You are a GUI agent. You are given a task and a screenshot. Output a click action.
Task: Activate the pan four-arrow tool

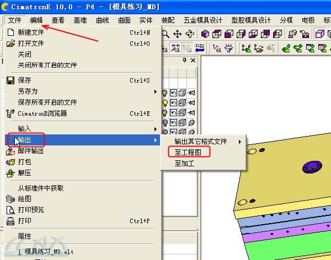tap(177, 34)
